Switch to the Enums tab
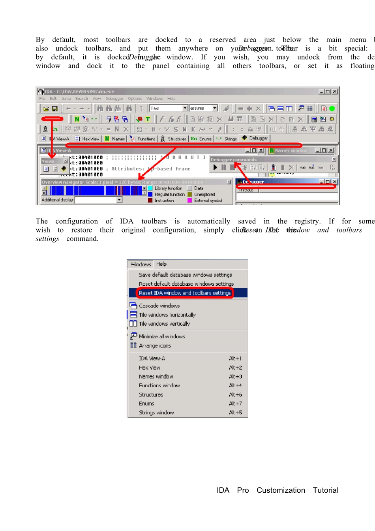 click(201, 139)
